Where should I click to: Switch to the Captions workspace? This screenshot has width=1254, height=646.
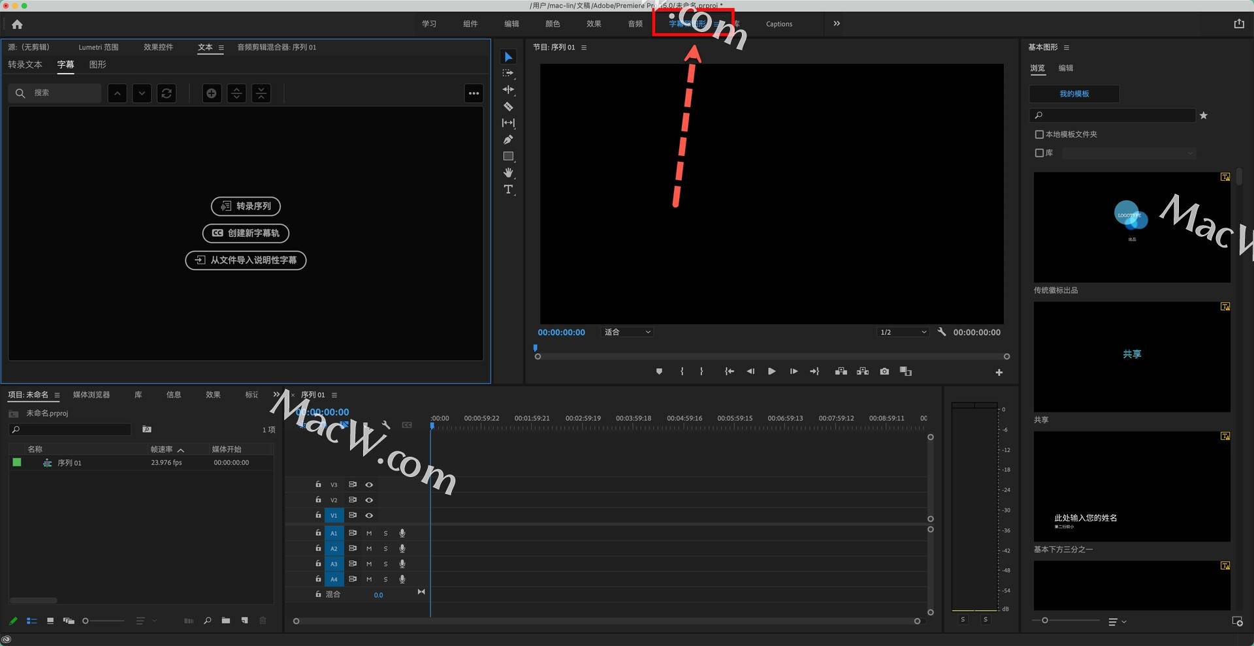coord(779,24)
